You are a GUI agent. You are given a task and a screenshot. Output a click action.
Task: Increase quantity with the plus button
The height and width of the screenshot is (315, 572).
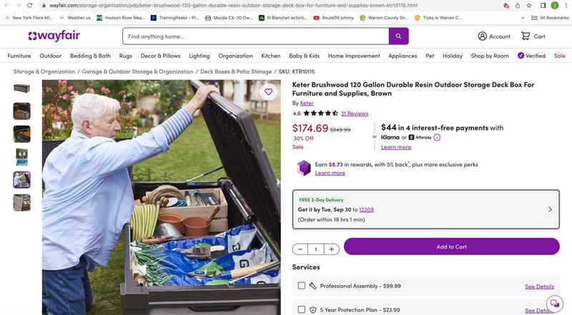(x=332, y=249)
